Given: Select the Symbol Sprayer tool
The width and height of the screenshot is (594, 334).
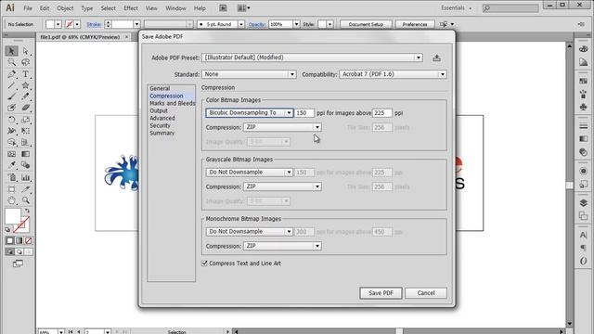Looking at the screenshot, I should pyautogui.click(x=11, y=177).
